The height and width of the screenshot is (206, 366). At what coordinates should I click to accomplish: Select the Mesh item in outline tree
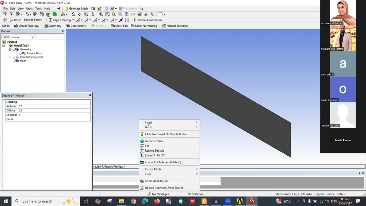[23, 61]
